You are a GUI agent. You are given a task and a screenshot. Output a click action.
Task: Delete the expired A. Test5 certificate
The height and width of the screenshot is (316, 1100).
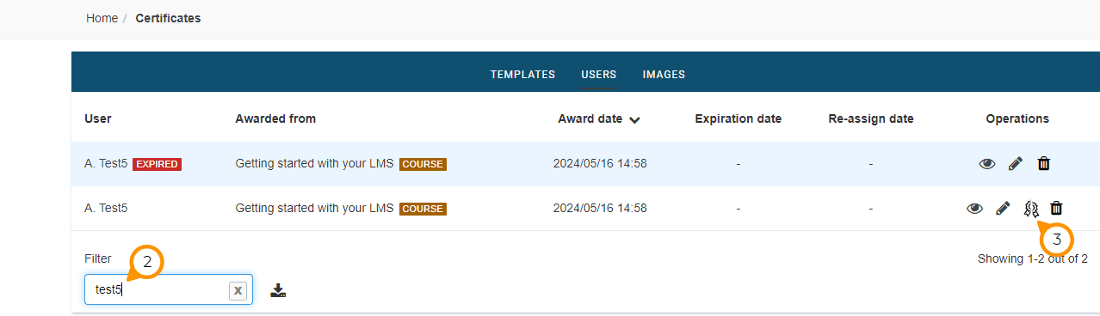coord(1044,164)
